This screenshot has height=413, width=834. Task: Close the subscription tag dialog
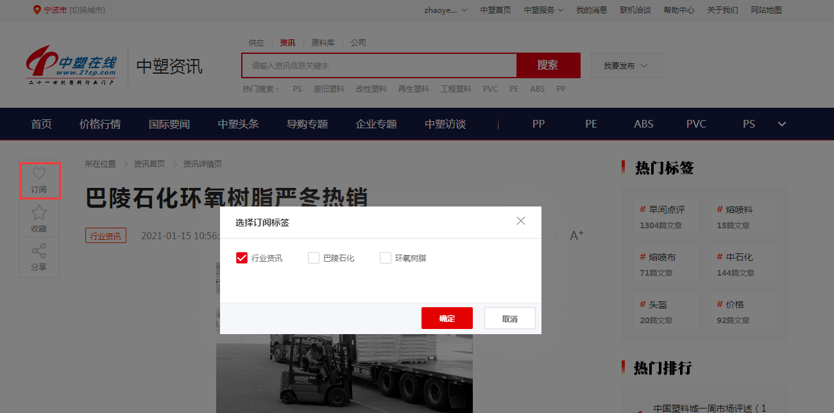click(x=521, y=221)
